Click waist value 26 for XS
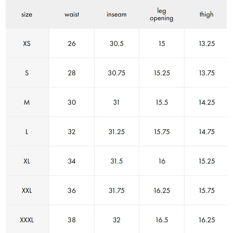233x233 pixels. tap(72, 43)
